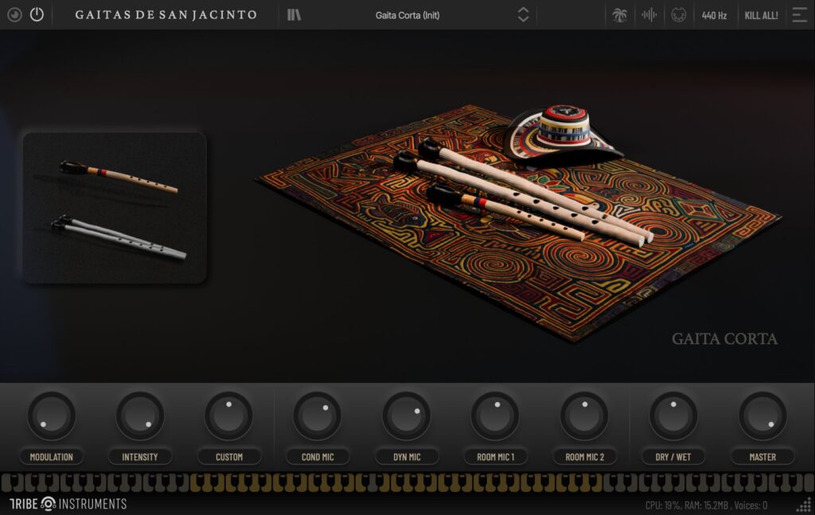
Task: Click the CUSTOM label button
Action: tap(228, 457)
